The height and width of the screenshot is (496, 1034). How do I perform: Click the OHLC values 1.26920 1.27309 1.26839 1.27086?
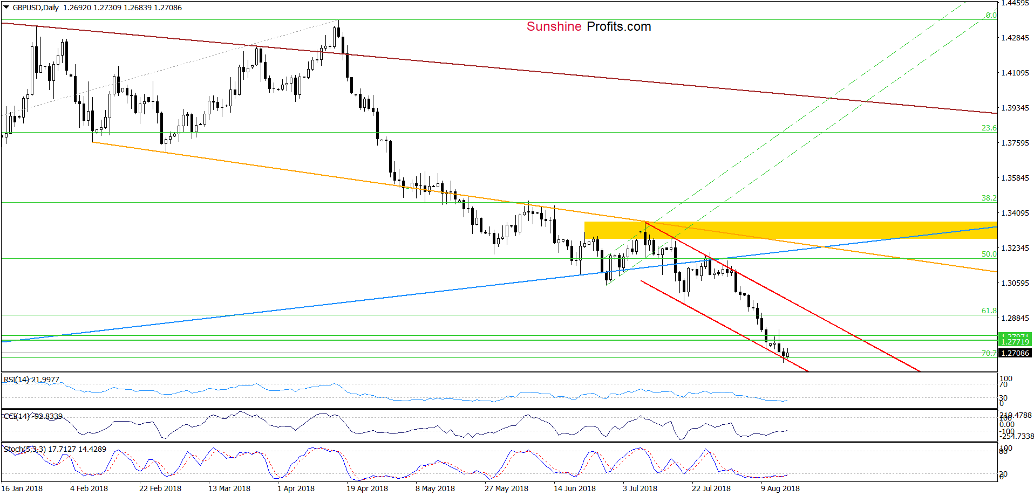tap(123, 8)
